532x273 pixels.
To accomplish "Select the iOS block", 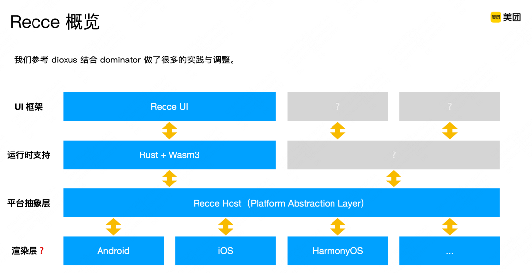I will point(225,251).
